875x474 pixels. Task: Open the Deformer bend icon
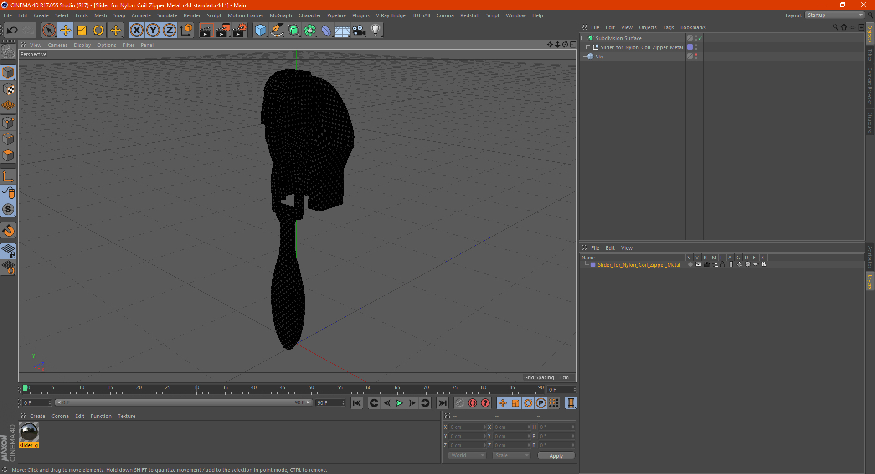tap(326, 31)
